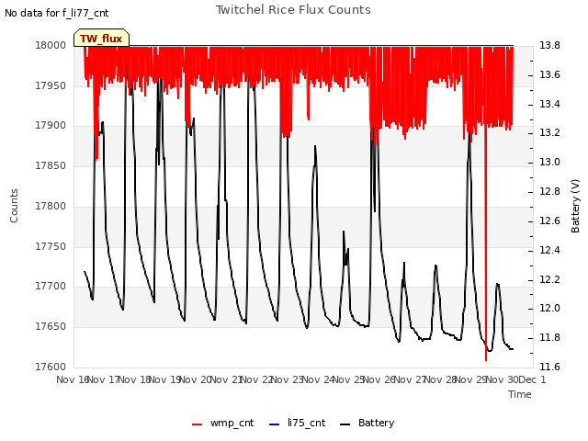The width and height of the screenshot is (588, 441).
Task: Toggle the wmp_cnt legend entry
Action: (222, 423)
